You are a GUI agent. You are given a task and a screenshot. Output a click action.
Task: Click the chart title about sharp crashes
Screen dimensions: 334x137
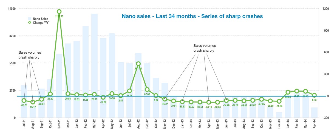tap(192, 16)
